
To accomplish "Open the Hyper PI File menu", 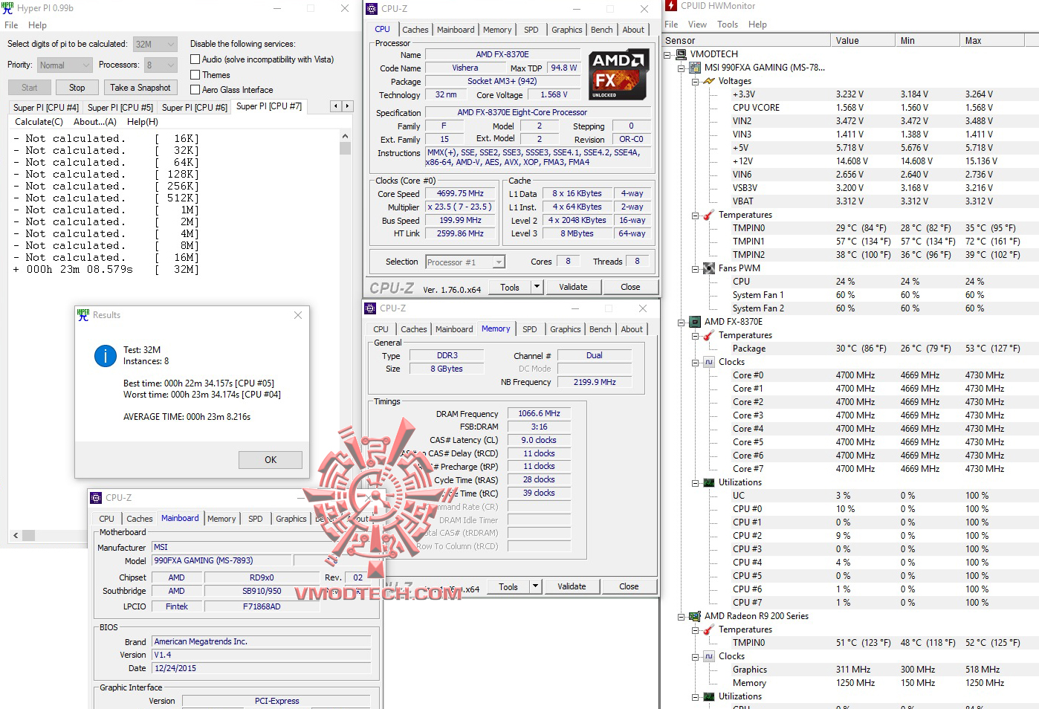I will (11, 25).
